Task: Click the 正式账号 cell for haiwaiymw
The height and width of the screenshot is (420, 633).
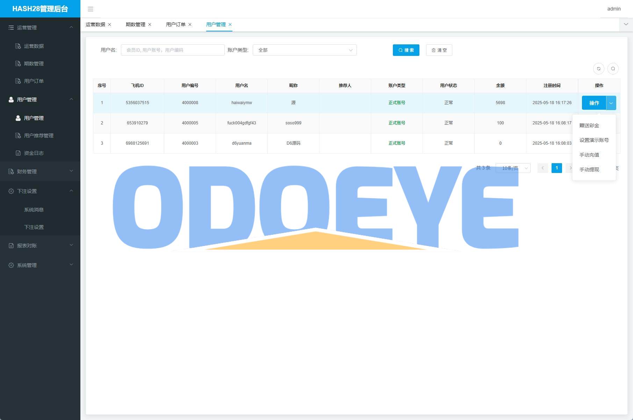Action: pos(397,103)
